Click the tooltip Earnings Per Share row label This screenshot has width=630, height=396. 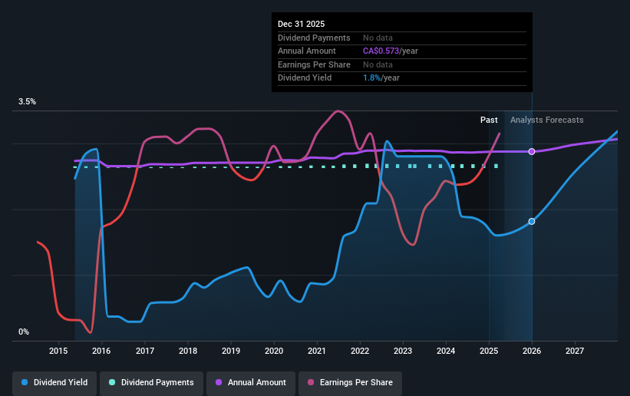tap(314, 64)
